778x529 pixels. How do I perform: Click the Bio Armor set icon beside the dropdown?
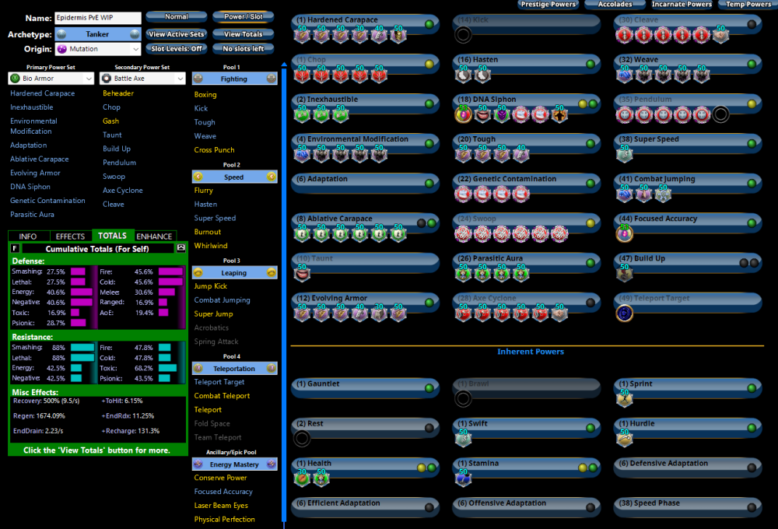point(16,78)
